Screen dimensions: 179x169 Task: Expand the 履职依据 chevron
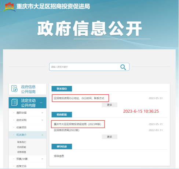[x=42, y=113]
